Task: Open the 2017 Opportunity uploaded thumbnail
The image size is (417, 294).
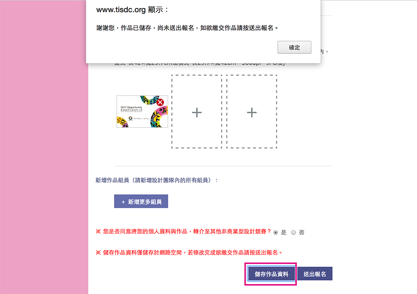Action: pyautogui.click(x=142, y=111)
